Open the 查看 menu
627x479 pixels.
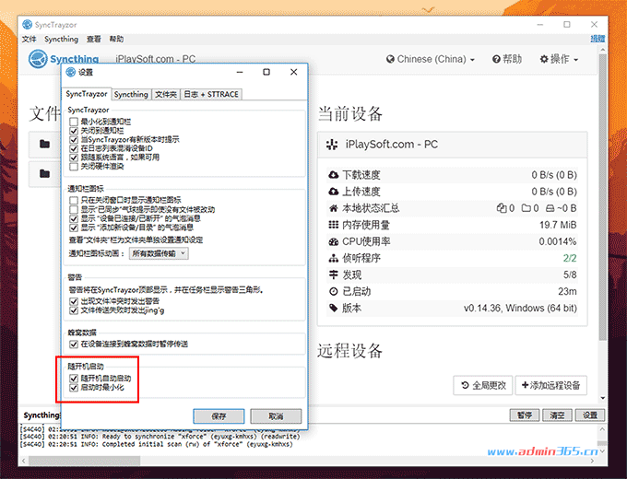[94, 40]
